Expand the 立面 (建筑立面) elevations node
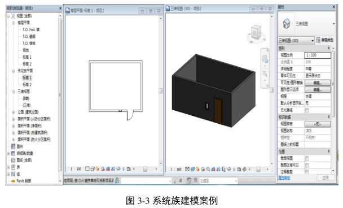 tap(14, 112)
